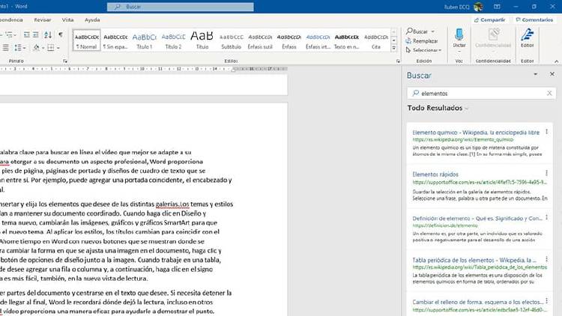Click the sort A-Z icon
Screen dimensions: 562x316
[46, 34]
